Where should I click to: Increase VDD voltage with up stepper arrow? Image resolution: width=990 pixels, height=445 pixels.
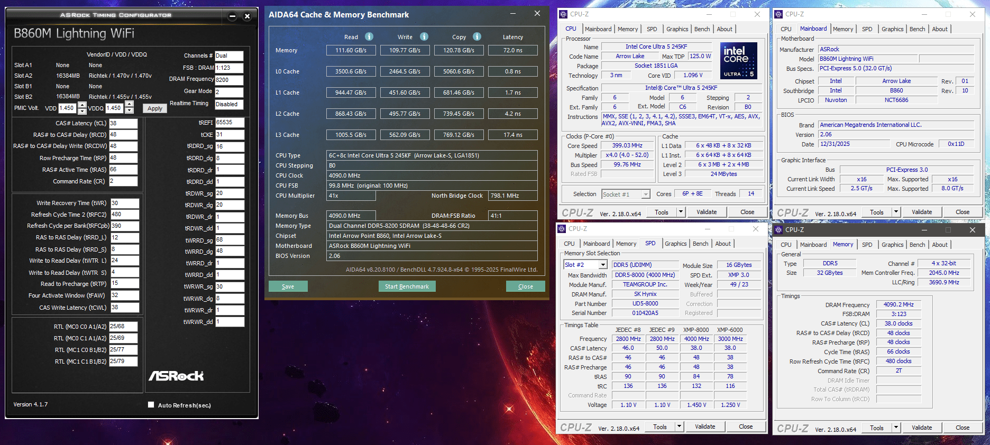(82, 105)
